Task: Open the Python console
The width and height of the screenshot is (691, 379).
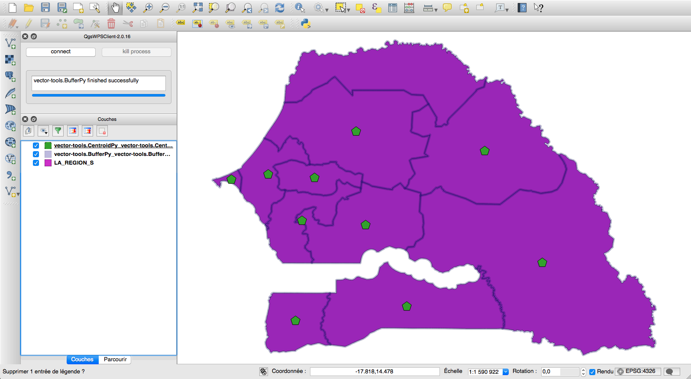Action: 306,23
